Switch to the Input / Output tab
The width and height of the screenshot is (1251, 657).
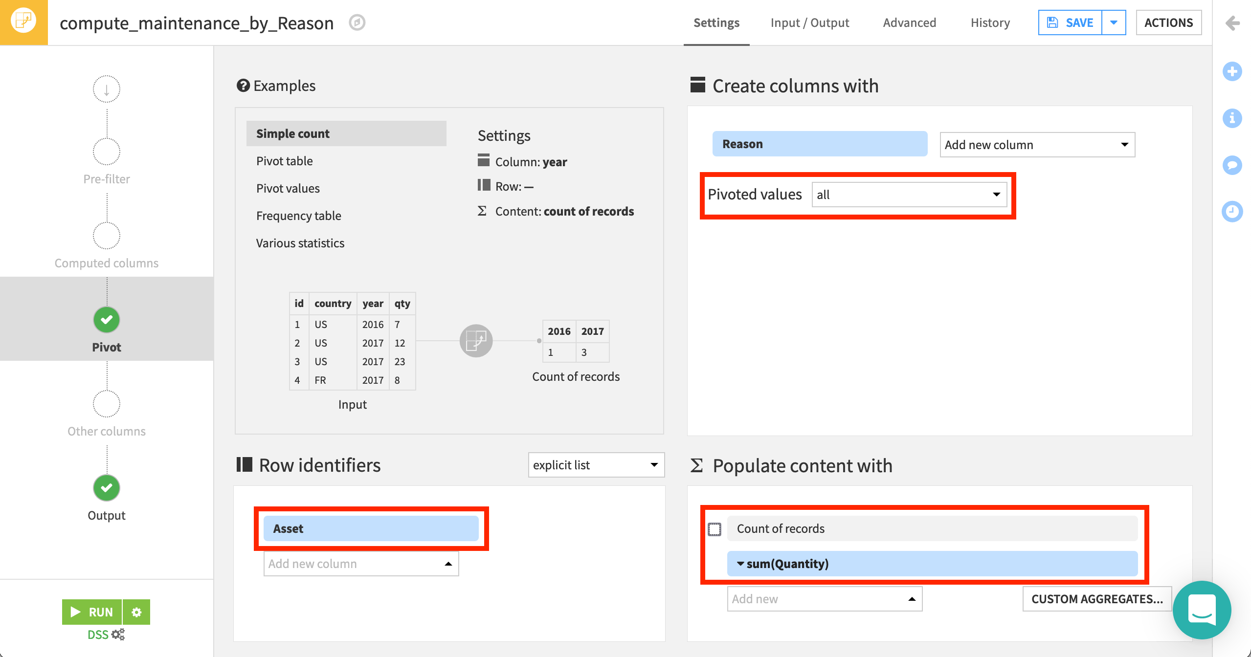click(809, 22)
